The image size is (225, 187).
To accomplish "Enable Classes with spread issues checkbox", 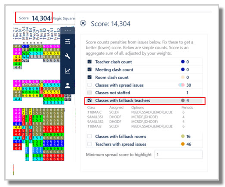I will click(x=89, y=85).
